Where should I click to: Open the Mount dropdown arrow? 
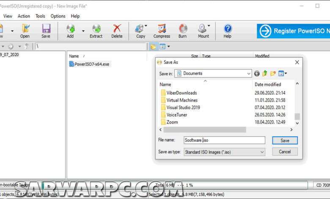pos(209,26)
